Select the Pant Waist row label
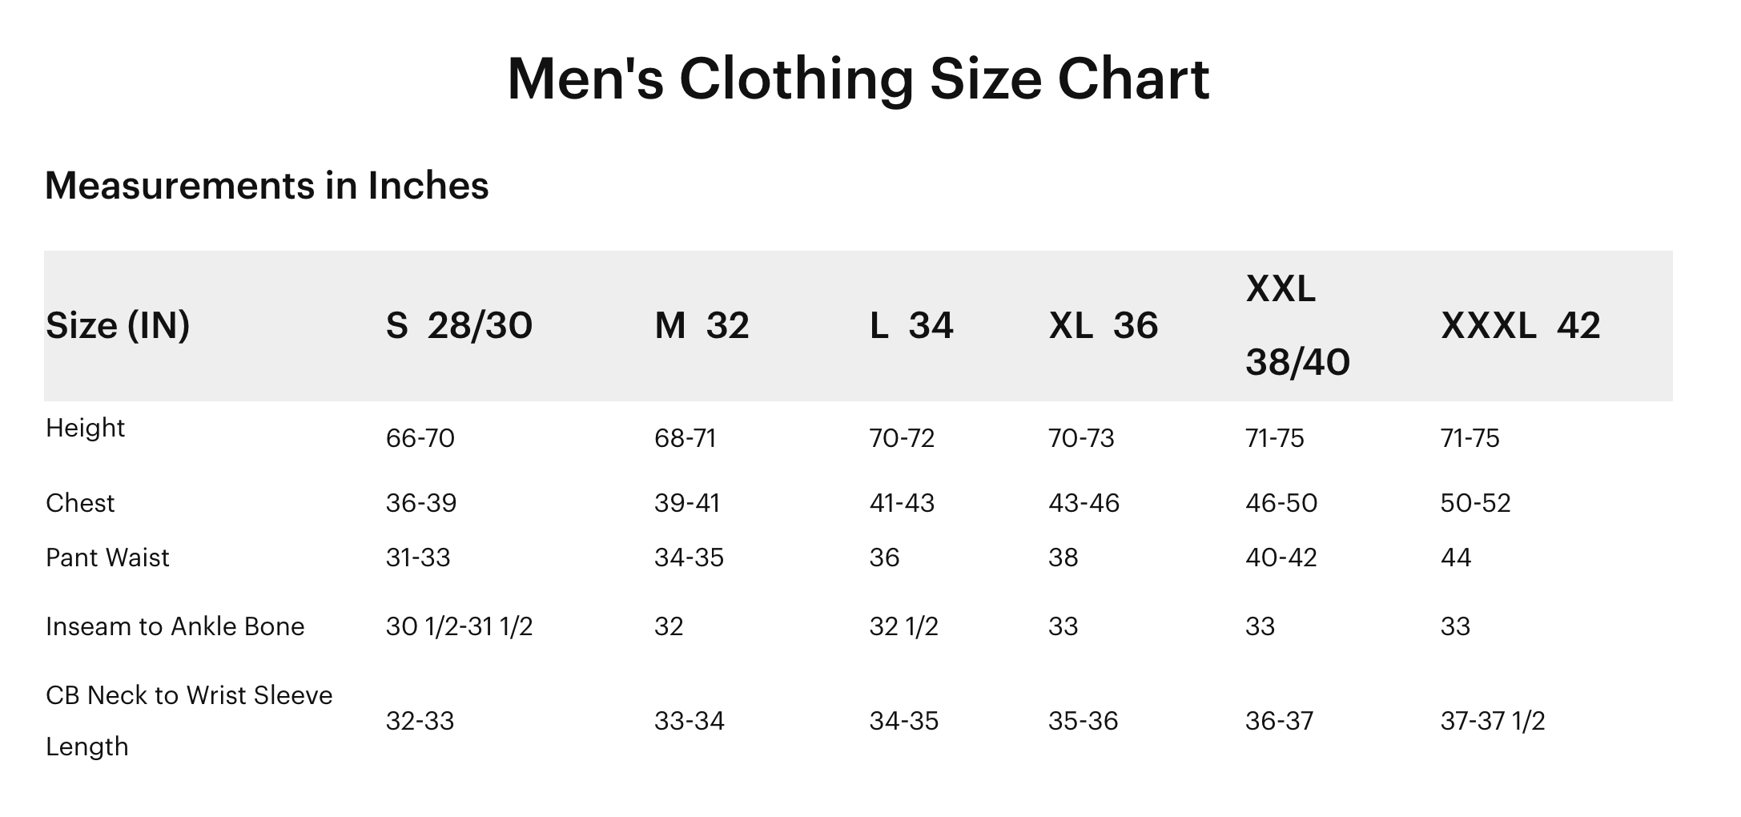The width and height of the screenshot is (1741, 817). point(107,557)
